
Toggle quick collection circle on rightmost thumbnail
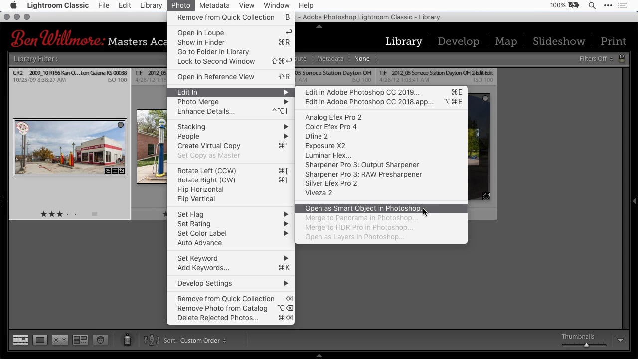(x=485, y=99)
